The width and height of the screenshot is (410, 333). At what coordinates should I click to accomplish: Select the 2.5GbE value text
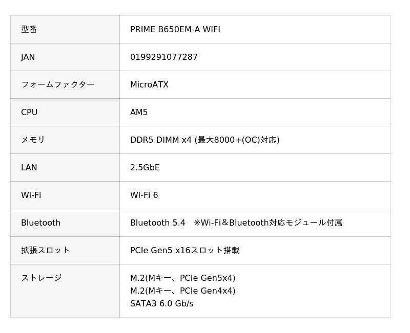(145, 168)
